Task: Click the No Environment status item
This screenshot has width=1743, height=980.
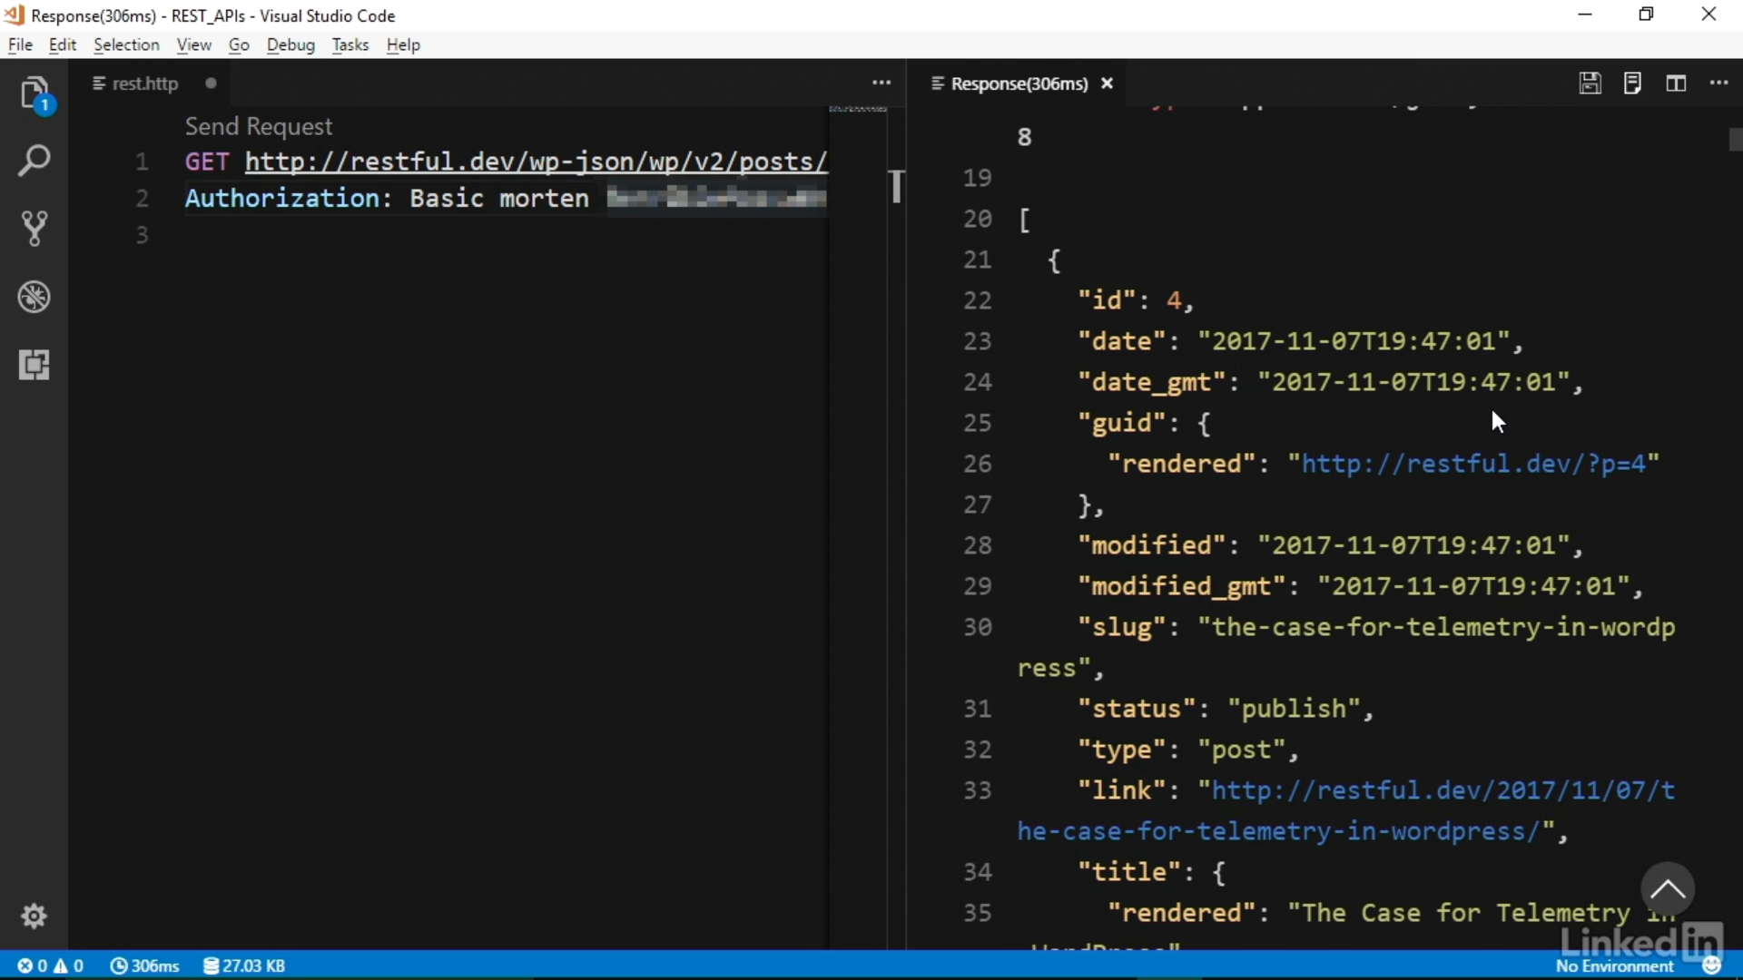Action: (1615, 966)
